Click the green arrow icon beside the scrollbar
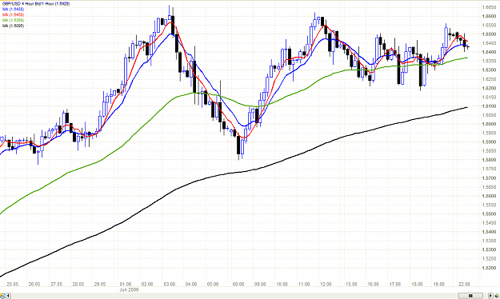 tap(497, 296)
